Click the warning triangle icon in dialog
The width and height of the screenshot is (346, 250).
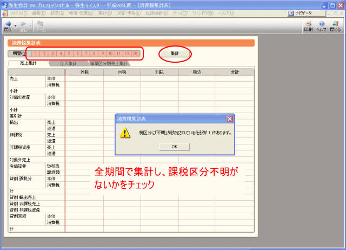(125, 133)
